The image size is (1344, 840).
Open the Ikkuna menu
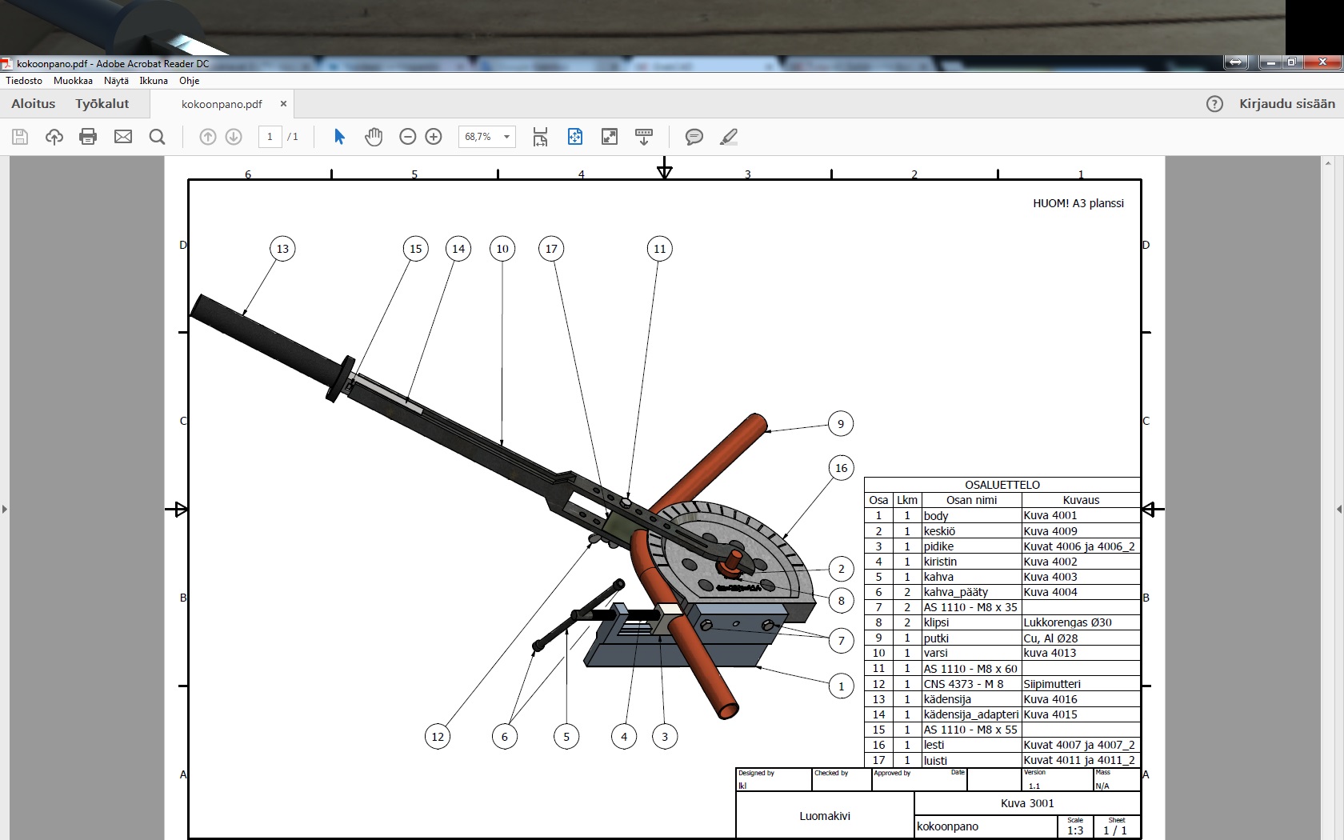[154, 81]
